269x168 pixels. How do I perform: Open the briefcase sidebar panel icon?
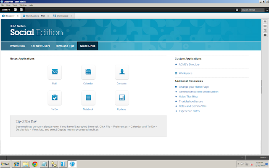coord(265,35)
